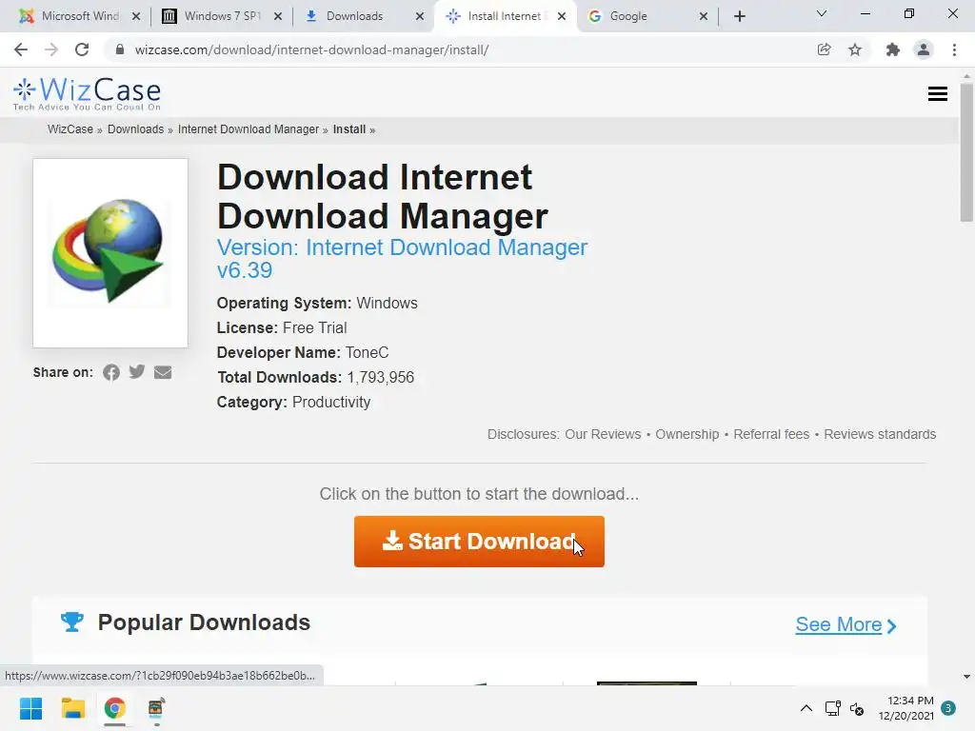
Task: Close the Downloads tab
Action: [x=420, y=16]
